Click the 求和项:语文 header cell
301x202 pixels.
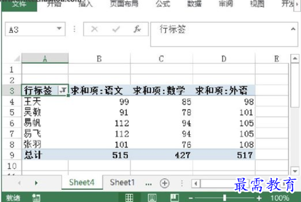point(99,90)
